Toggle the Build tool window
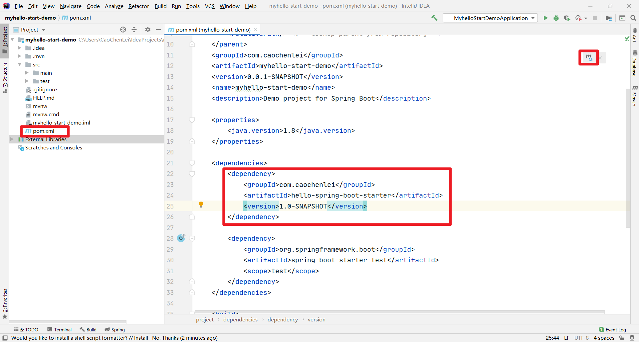 [88, 329]
